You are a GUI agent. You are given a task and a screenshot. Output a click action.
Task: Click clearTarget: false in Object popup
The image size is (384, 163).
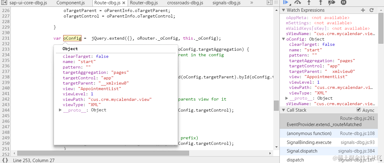86,56
